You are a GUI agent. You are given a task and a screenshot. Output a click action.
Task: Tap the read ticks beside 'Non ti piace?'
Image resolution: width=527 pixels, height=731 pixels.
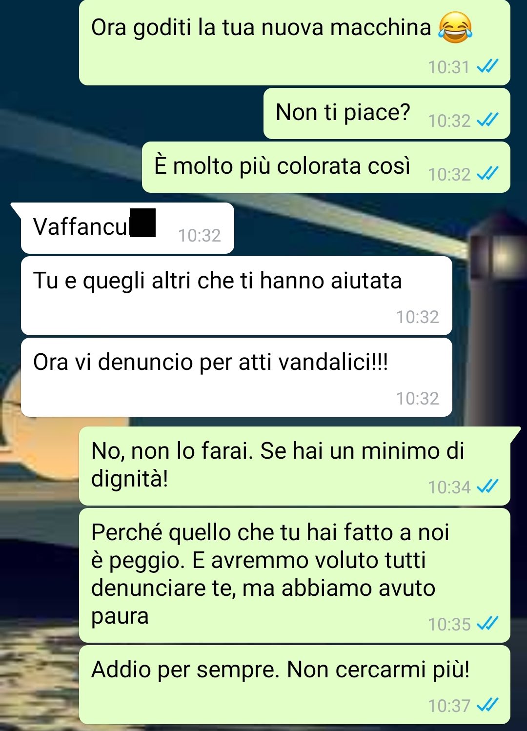click(487, 120)
